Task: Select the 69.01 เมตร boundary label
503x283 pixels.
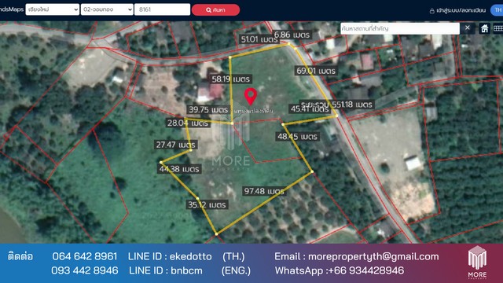Action: click(x=316, y=71)
